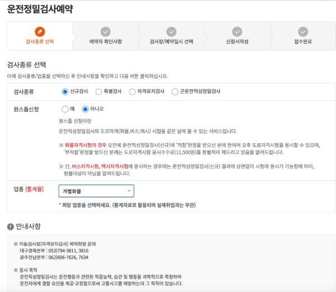This screenshot has width=336, height=292.
Task: Select the 신규검사 radio button
Action: [65, 92]
